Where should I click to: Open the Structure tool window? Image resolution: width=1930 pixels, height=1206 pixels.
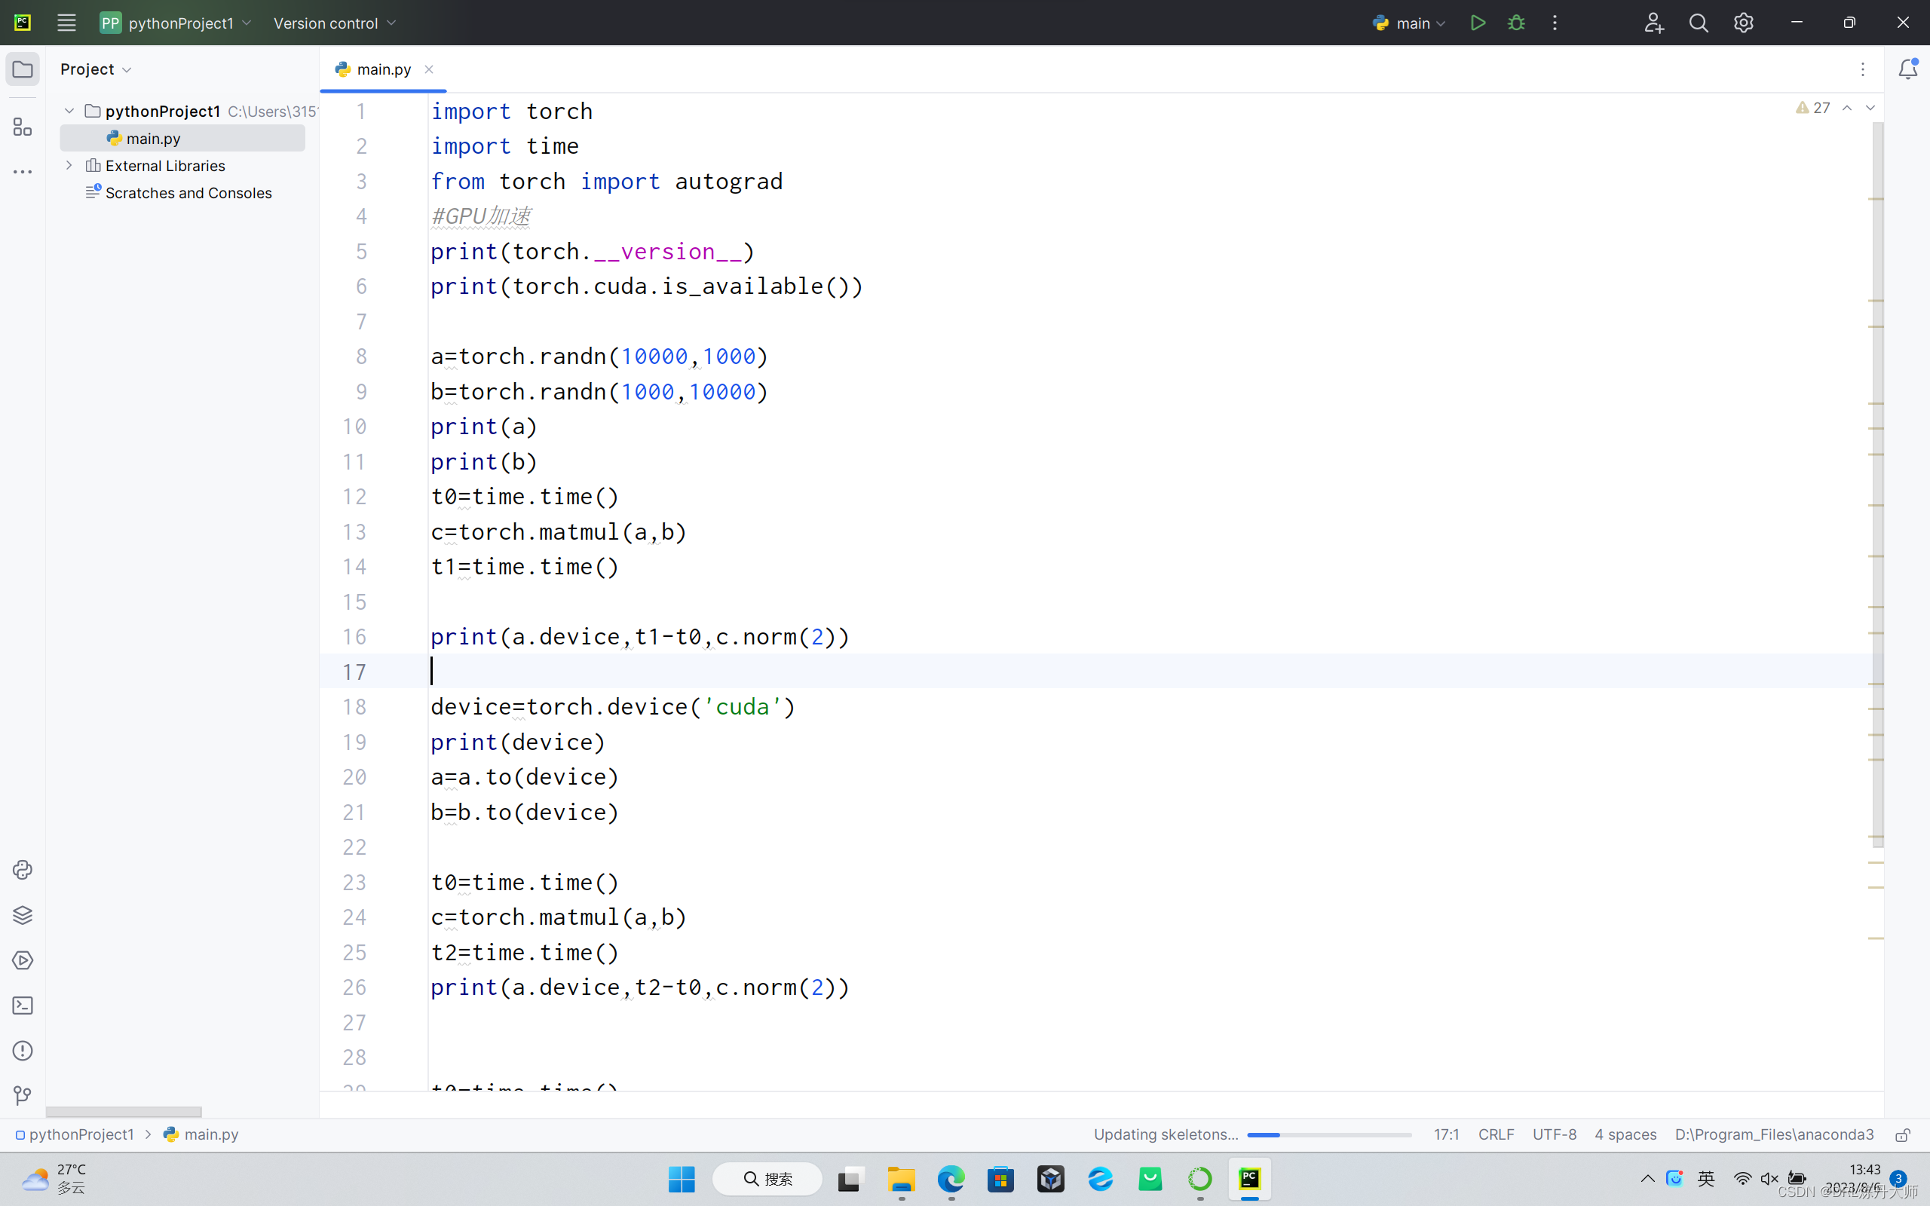pyautogui.click(x=23, y=127)
